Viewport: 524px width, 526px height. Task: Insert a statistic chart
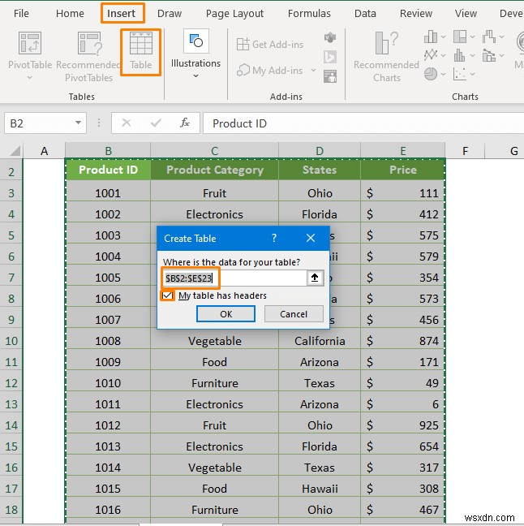click(460, 55)
